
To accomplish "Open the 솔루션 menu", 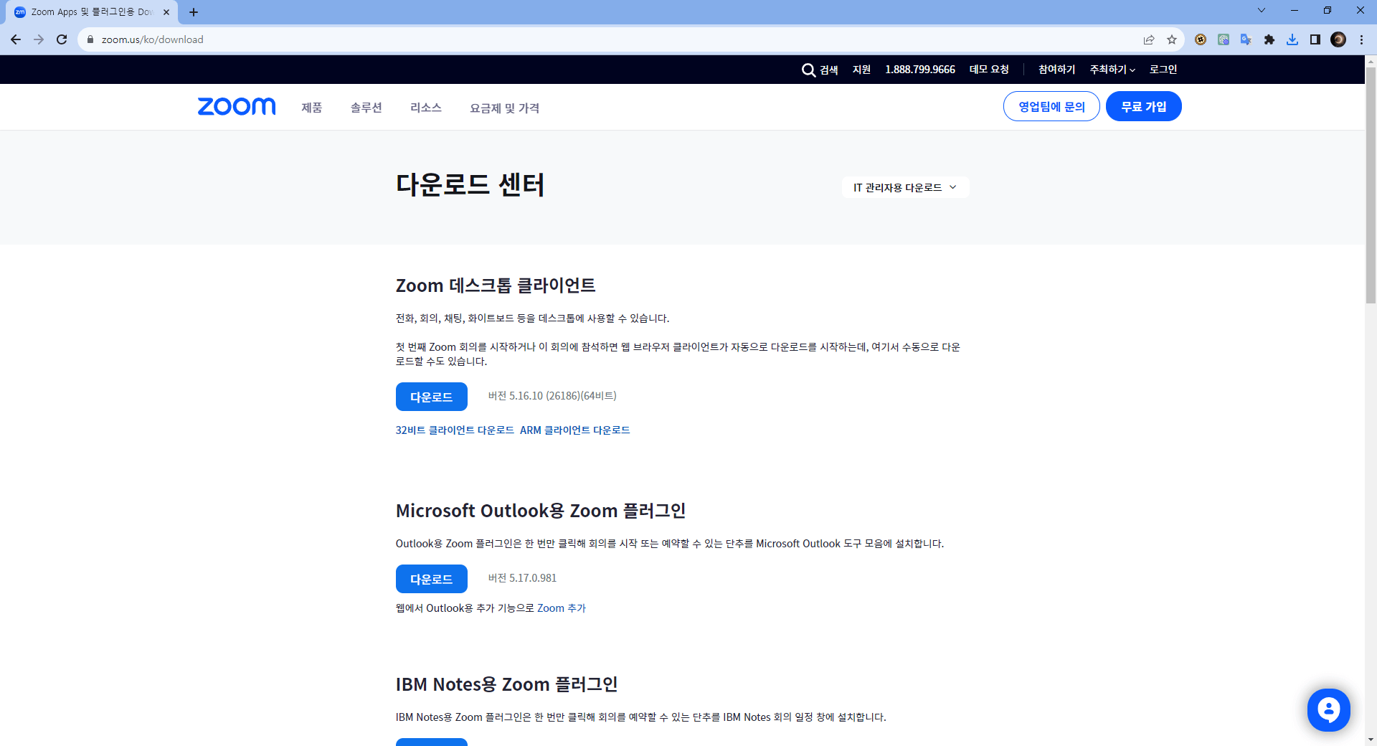I will [366, 108].
